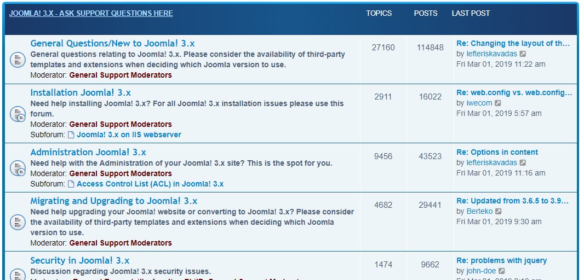Click post count 43523
Viewport: 584px width, 280px height.
(x=430, y=156)
